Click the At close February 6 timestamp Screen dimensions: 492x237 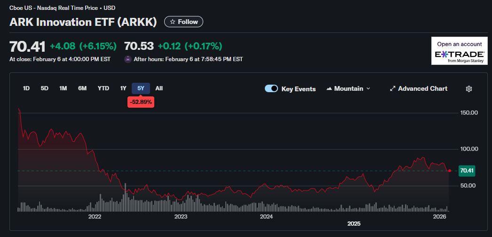[60, 59]
